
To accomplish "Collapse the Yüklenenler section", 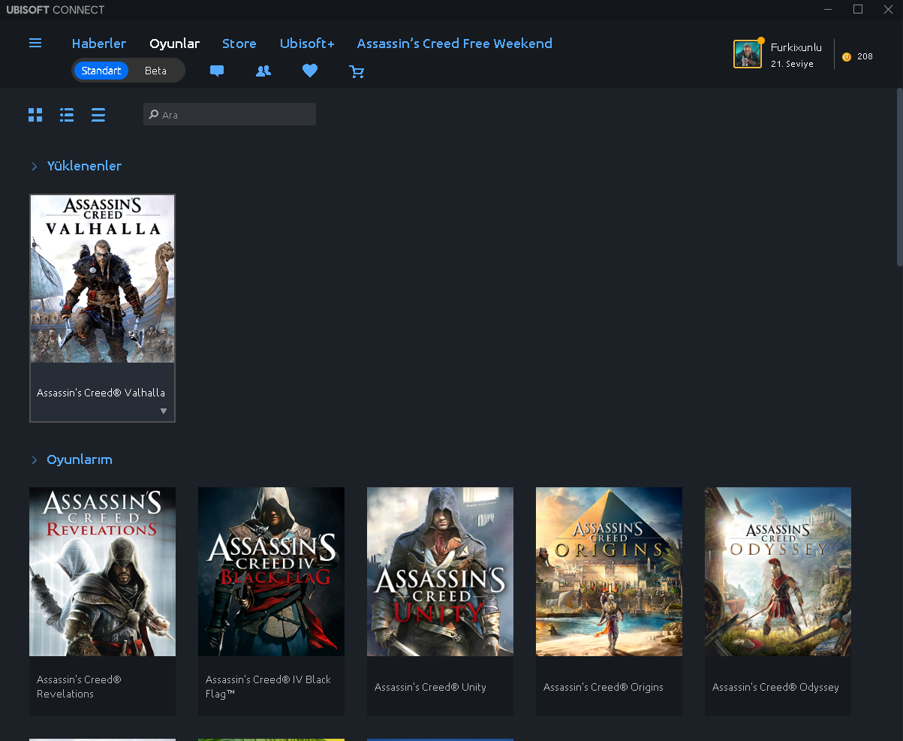I will click(35, 167).
